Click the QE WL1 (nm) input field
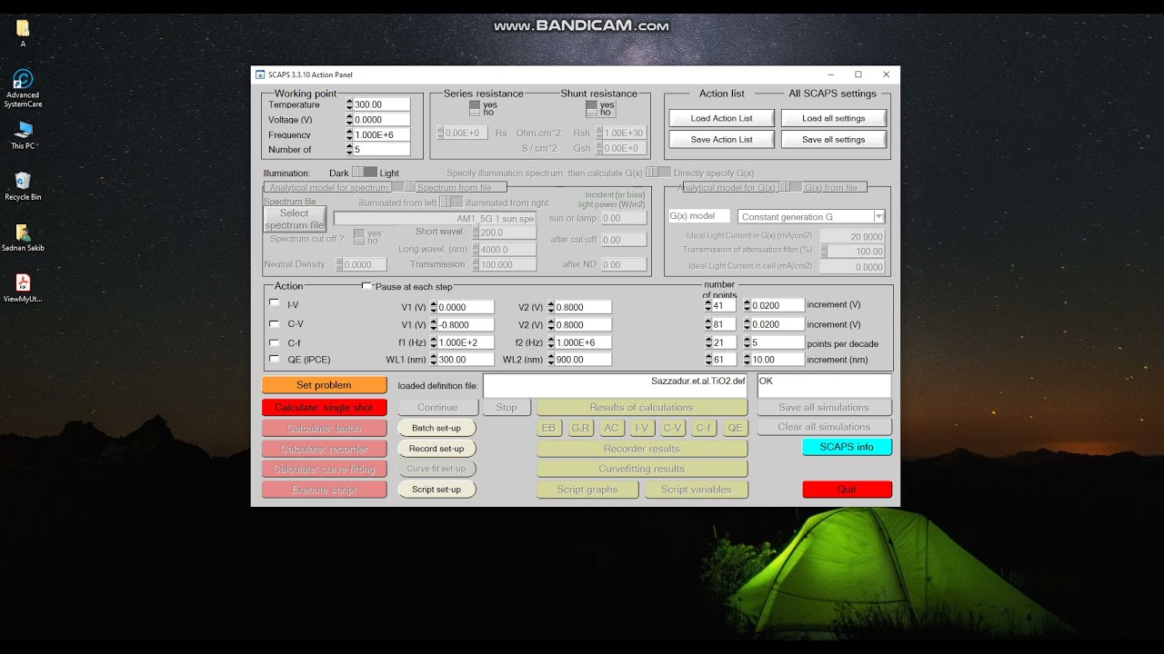Viewport: 1164px width, 654px height. click(466, 360)
